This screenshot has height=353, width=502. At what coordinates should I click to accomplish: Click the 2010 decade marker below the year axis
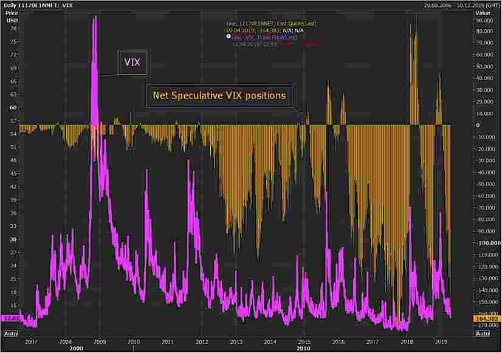click(304, 349)
